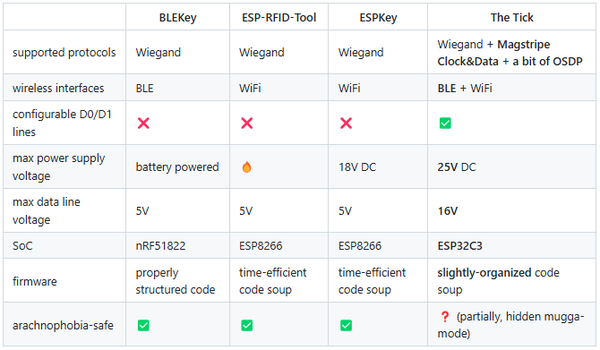
Task: Select the ESPKey column header
Action: coord(378,18)
